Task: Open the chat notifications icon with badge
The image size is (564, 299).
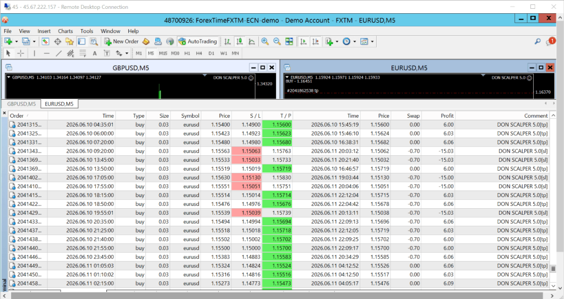Action: pyautogui.click(x=550, y=41)
